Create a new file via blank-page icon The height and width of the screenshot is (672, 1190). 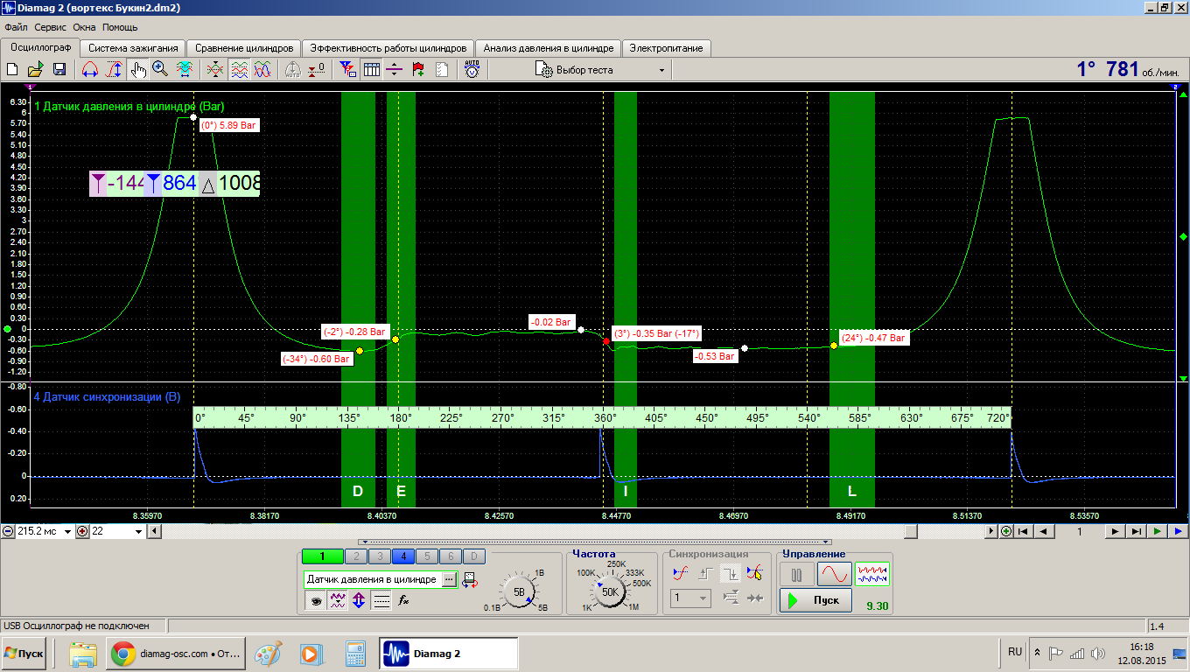[x=12, y=69]
